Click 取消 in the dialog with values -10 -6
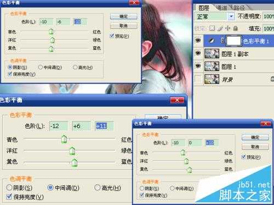Viewport: 274px width, 205px height. click(x=124, y=26)
